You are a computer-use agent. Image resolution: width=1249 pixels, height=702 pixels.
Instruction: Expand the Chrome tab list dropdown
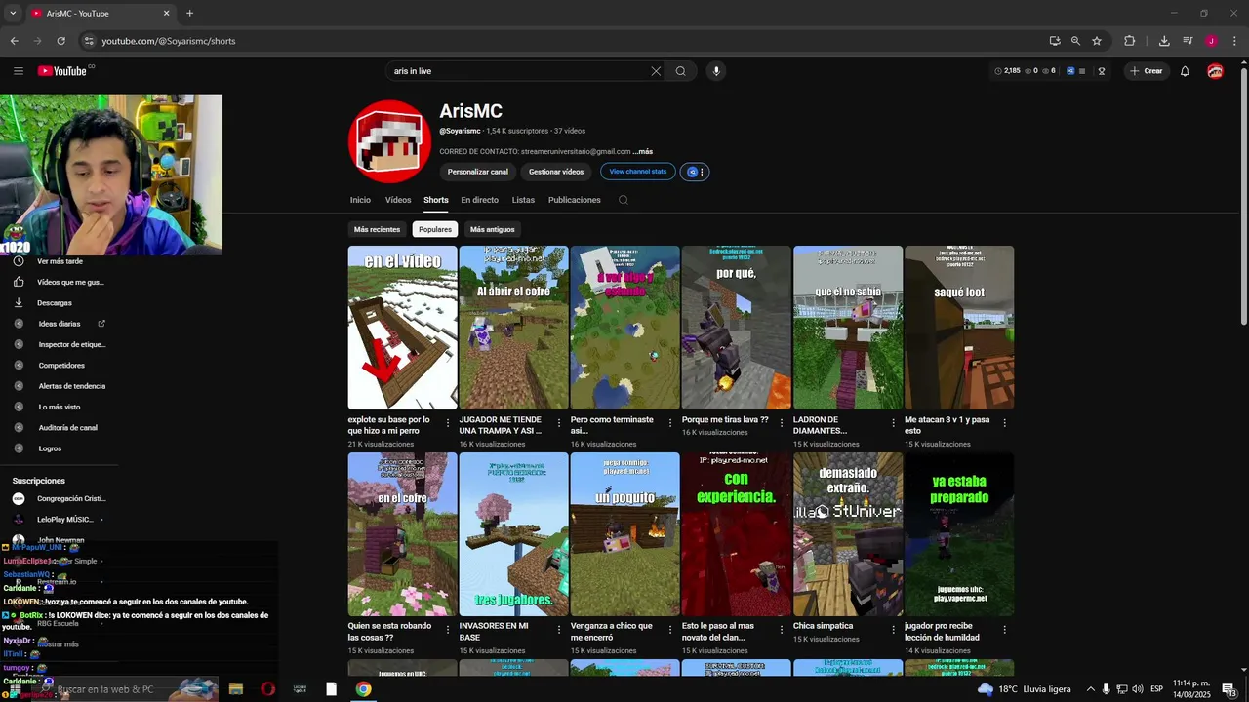13,14
